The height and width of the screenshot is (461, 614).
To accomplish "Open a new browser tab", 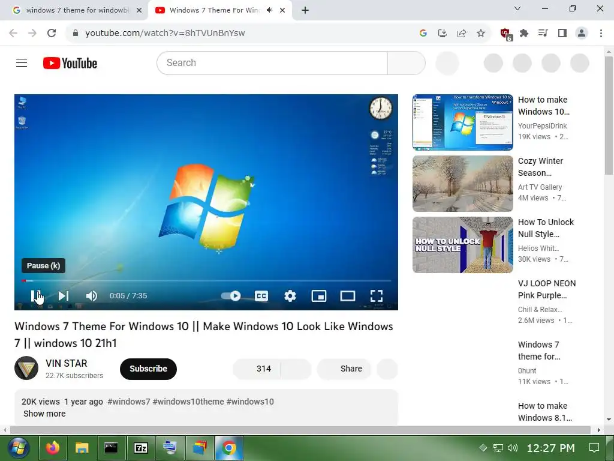I will click(x=305, y=11).
